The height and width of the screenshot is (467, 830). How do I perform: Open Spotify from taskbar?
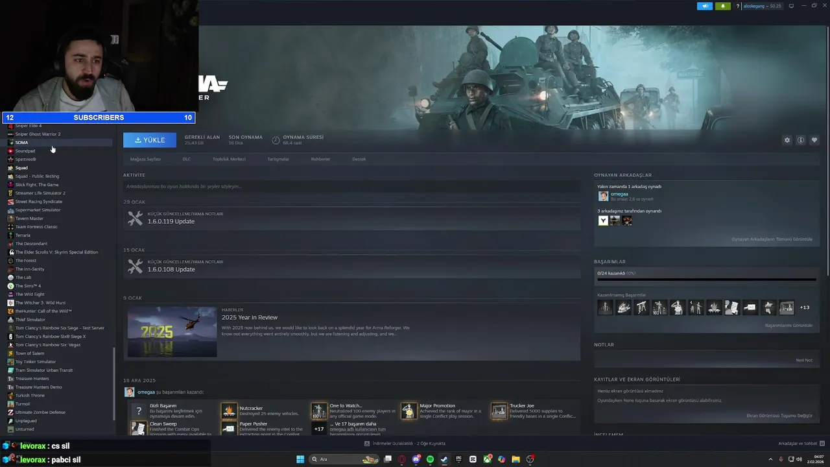(x=430, y=459)
